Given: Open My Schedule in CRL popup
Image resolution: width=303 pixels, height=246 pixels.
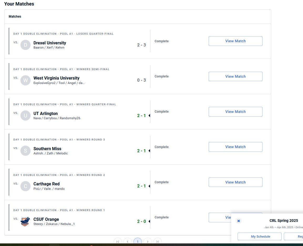Looking at the screenshot, I should click(x=260, y=237).
